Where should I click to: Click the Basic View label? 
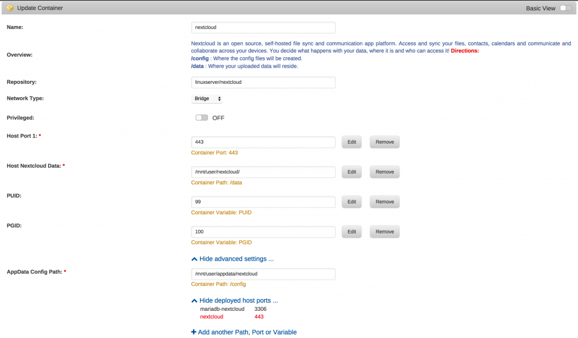540,8
